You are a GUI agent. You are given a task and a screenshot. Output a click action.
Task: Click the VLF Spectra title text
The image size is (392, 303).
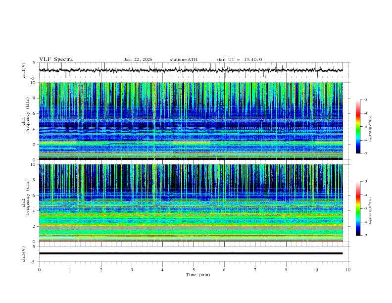point(56,59)
